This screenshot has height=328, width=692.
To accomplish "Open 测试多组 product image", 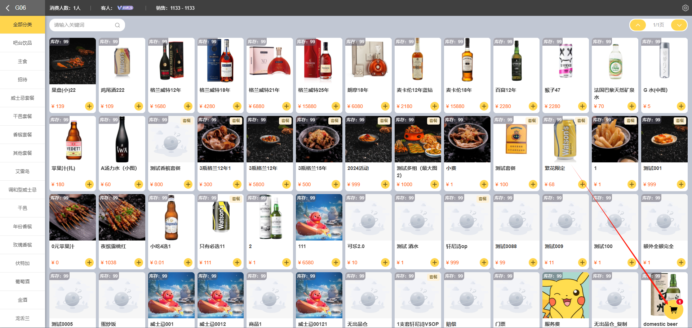I will click(x=418, y=139).
